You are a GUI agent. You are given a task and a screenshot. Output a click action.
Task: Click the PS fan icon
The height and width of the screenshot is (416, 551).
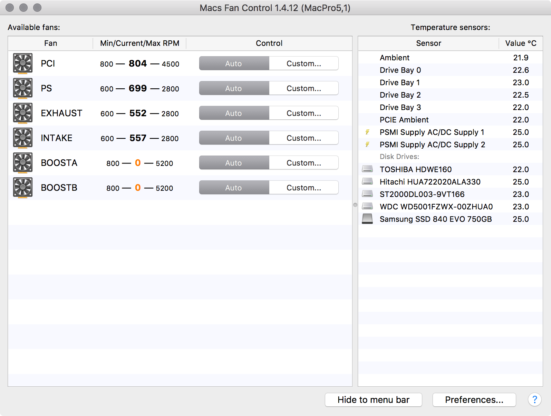pos(23,88)
